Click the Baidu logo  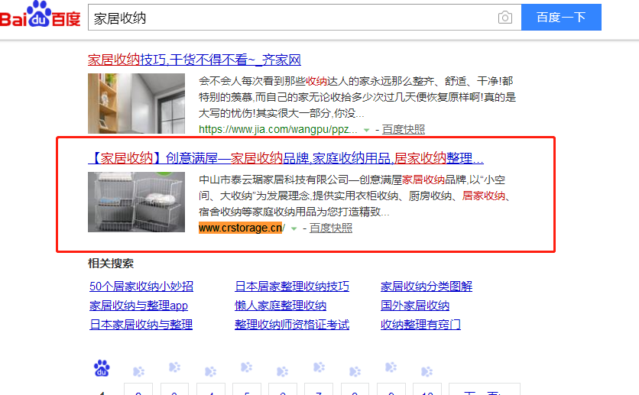(x=40, y=15)
